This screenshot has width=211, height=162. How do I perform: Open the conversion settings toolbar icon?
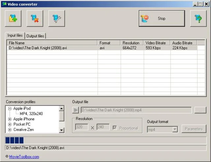(56, 19)
